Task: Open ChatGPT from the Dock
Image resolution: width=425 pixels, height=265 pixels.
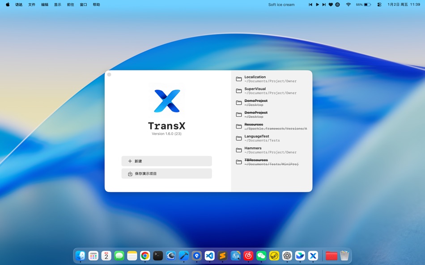Action: 287,256
